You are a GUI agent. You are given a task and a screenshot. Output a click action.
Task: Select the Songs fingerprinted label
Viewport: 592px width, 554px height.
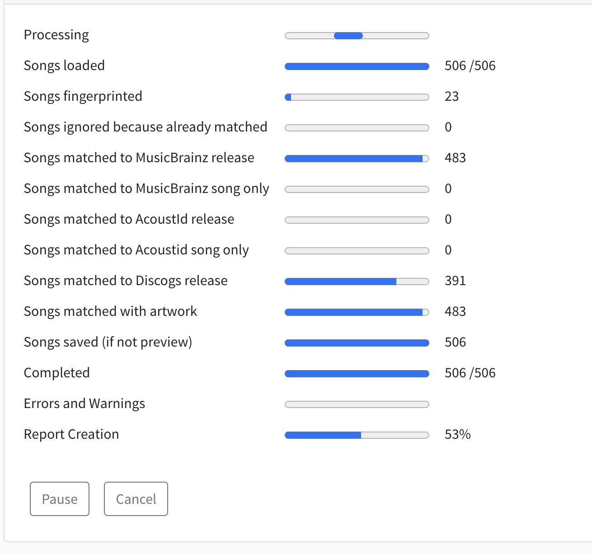(83, 96)
